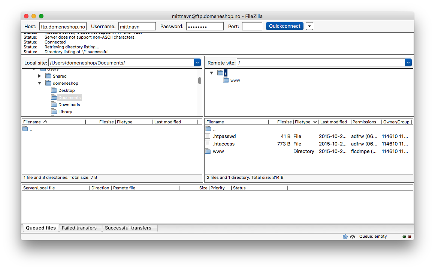This screenshot has height=270, width=435.
Task: Click the Remote file queue column header
Action: 145,188
